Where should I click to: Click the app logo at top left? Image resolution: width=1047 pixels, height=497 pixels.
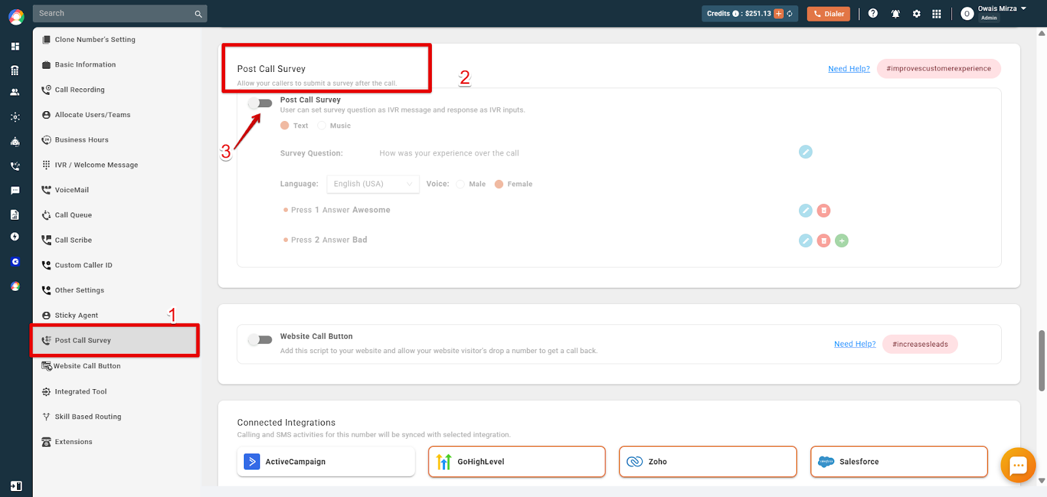16,16
